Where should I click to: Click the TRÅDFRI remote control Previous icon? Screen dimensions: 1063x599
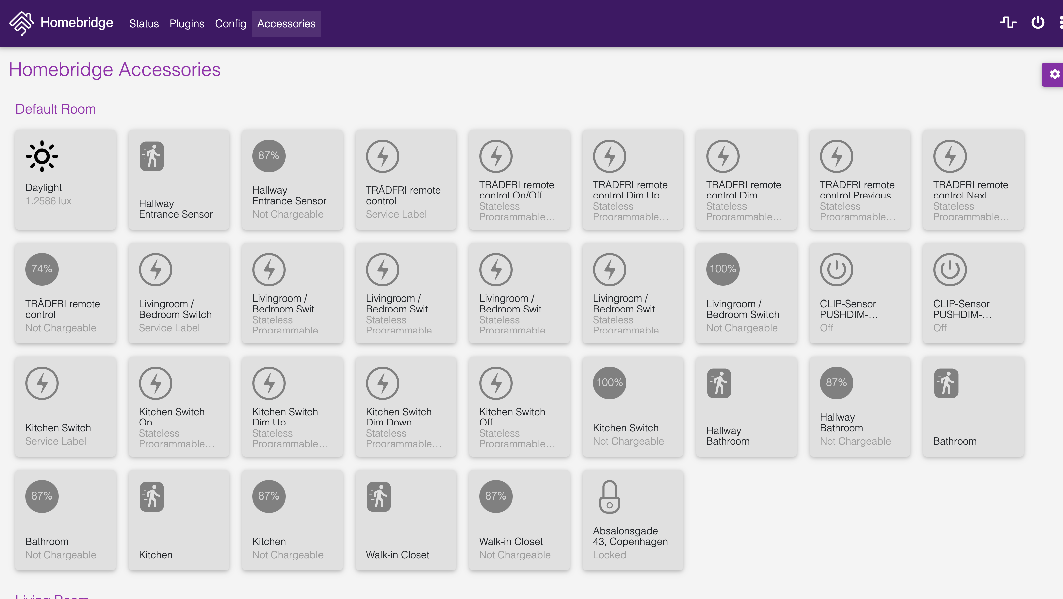(x=836, y=156)
